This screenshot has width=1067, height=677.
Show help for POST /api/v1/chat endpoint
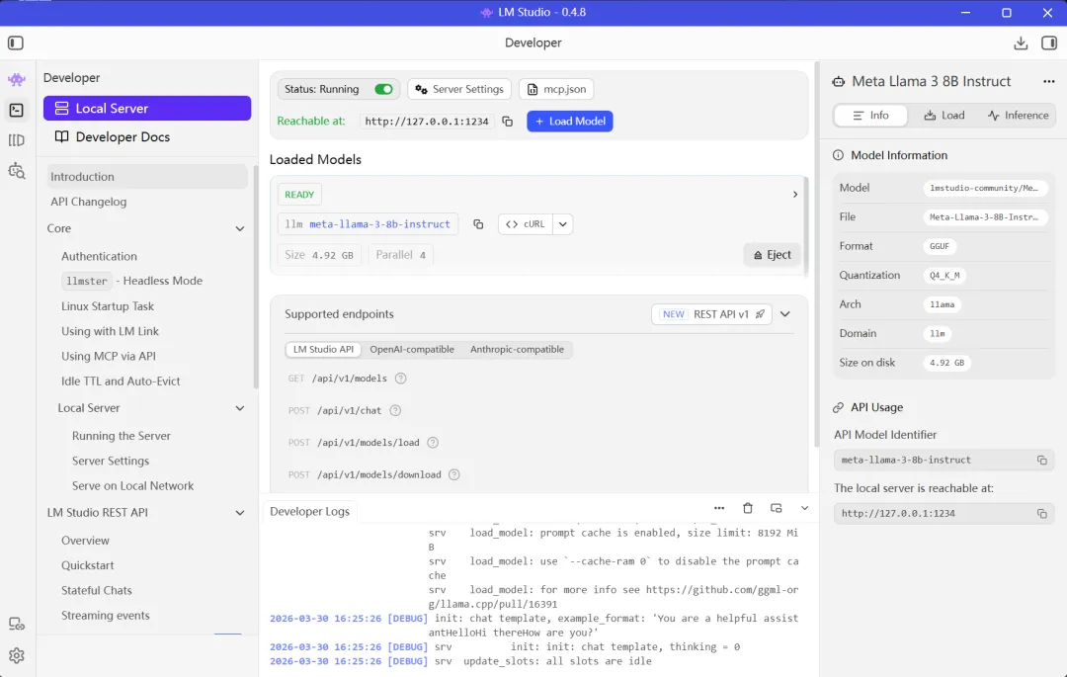tap(395, 410)
